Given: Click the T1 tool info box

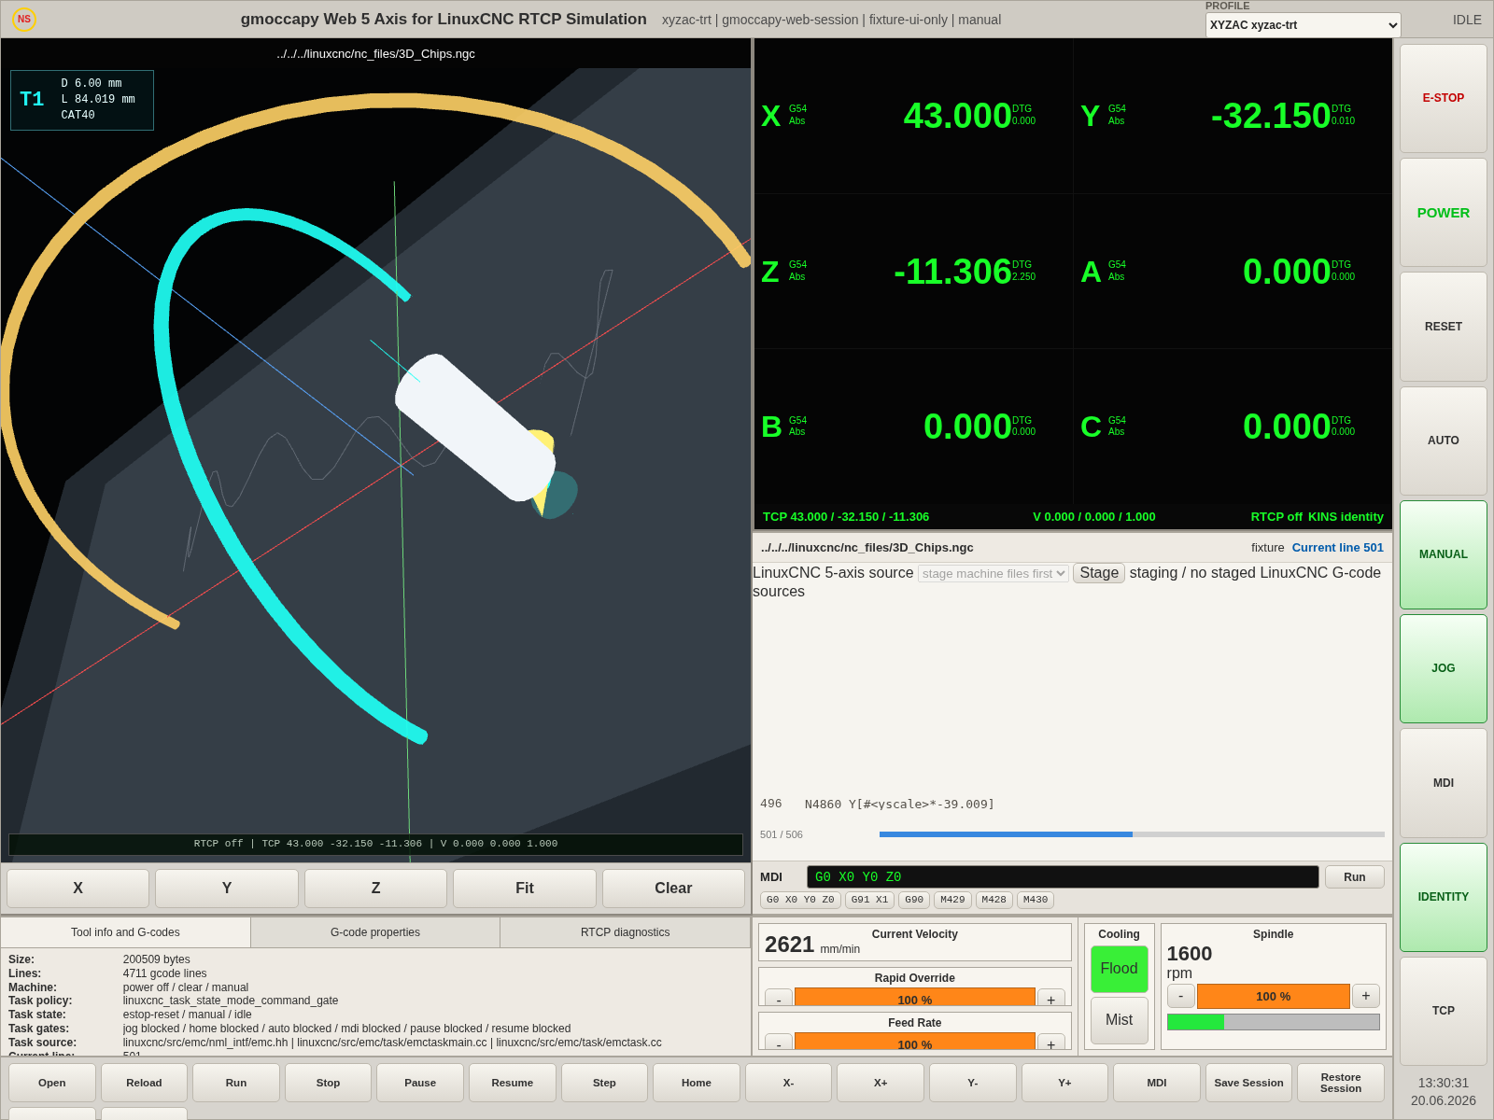Looking at the screenshot, I should pyautogui.click(x=82, y=100).
